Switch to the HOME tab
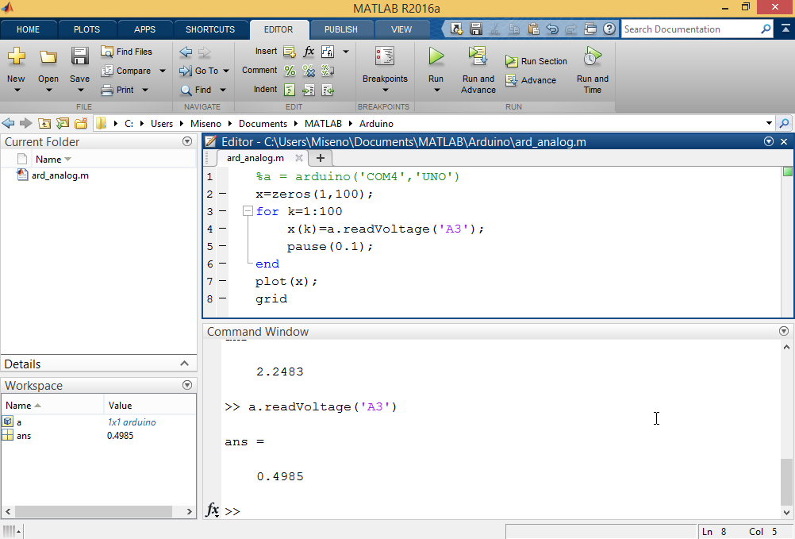 pos(28,29)
